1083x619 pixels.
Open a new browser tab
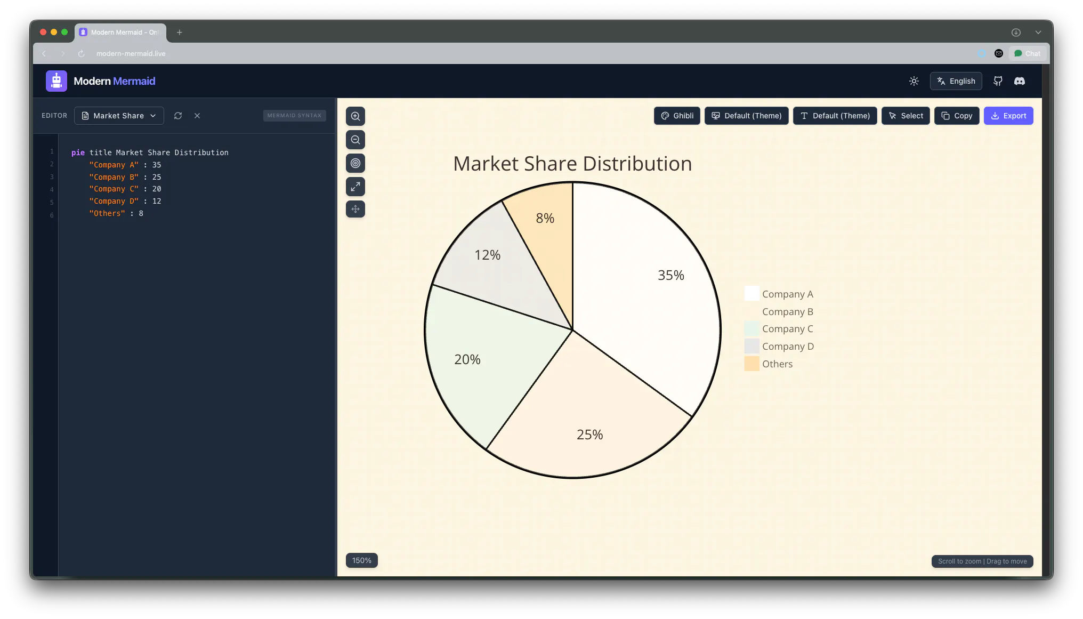point(180,33)
